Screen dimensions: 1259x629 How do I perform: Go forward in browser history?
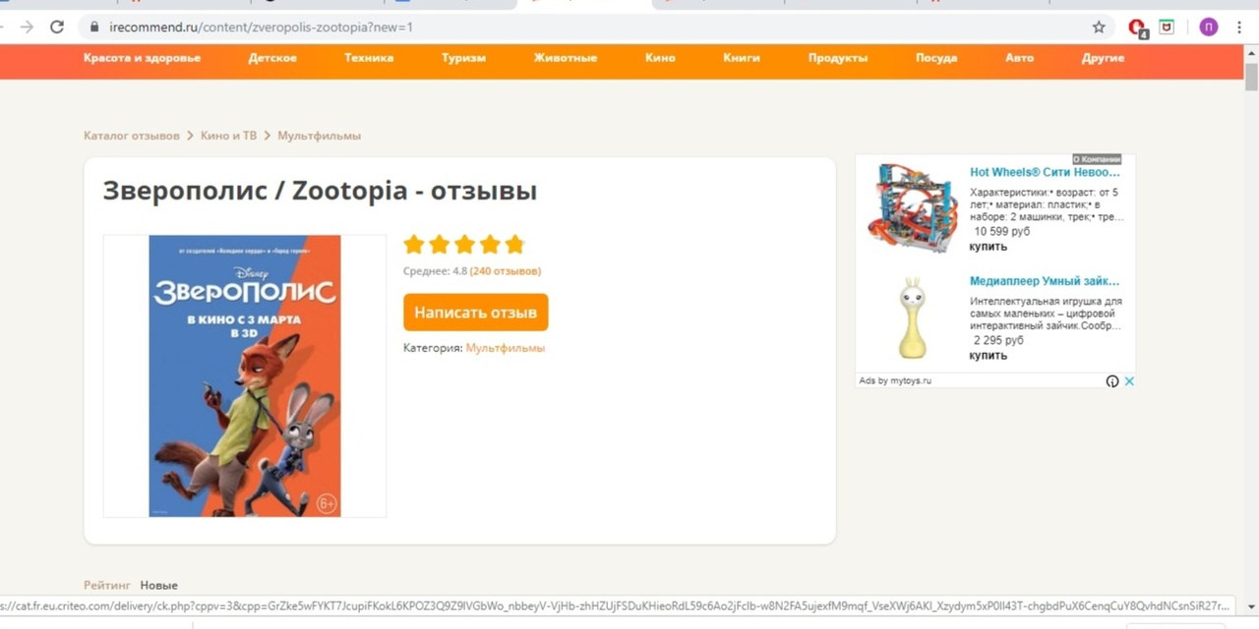pyautogui.click(x=27, y=28)
